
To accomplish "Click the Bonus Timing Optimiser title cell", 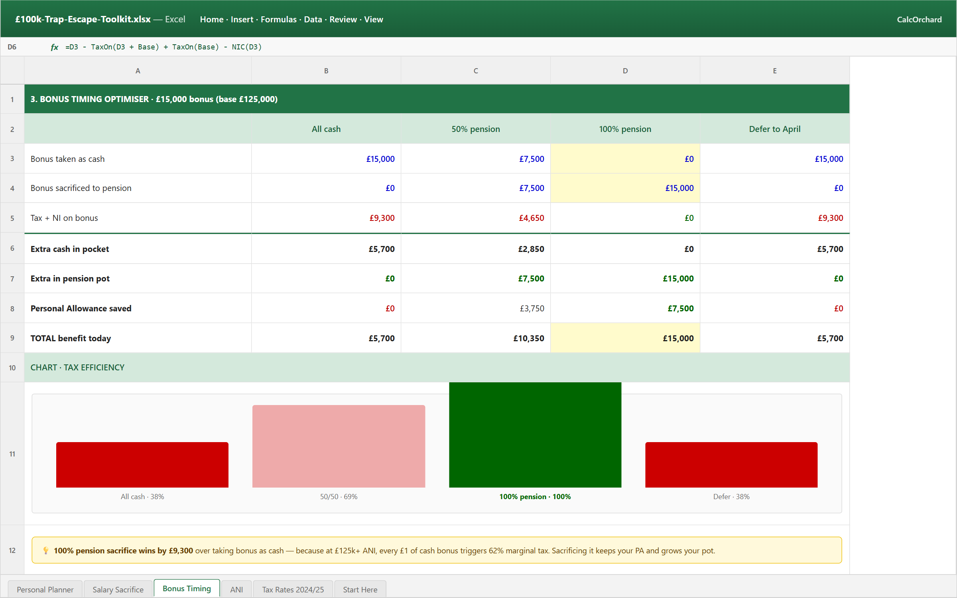I will click(437, 99).
